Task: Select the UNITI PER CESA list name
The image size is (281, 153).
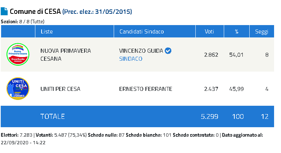Action: (x=61, y=89)
